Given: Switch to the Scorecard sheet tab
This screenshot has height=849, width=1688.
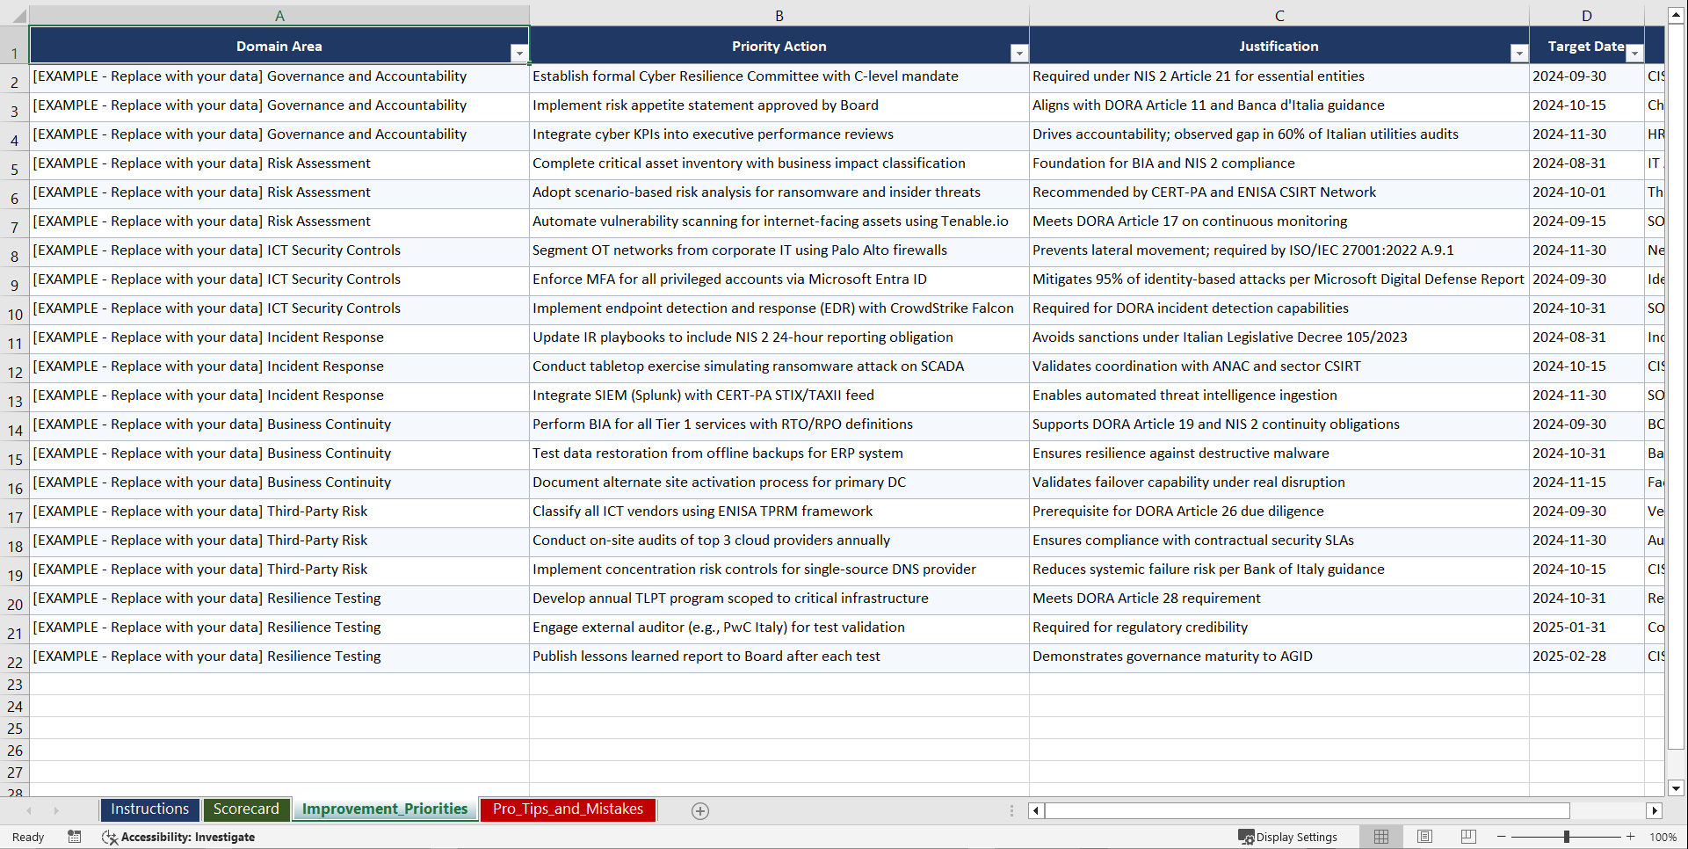Looking at the screenshot, I should [x=247, y=809].
